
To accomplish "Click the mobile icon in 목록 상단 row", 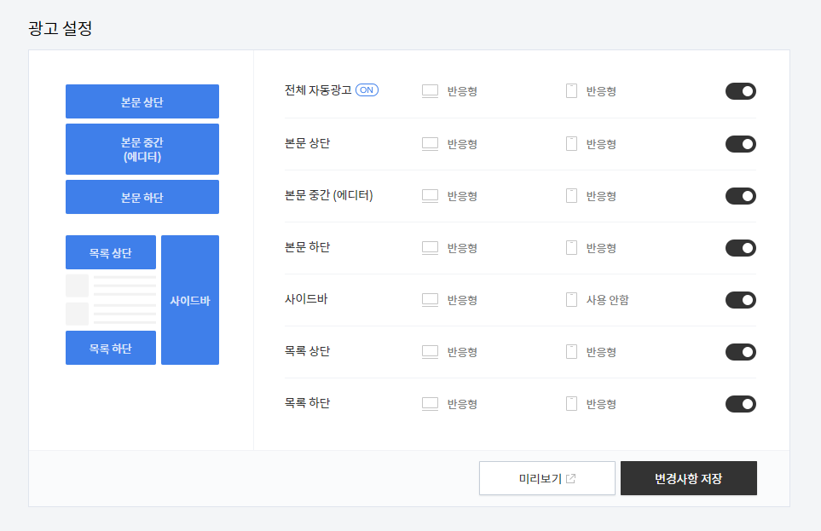I will [x=571, y=352].
